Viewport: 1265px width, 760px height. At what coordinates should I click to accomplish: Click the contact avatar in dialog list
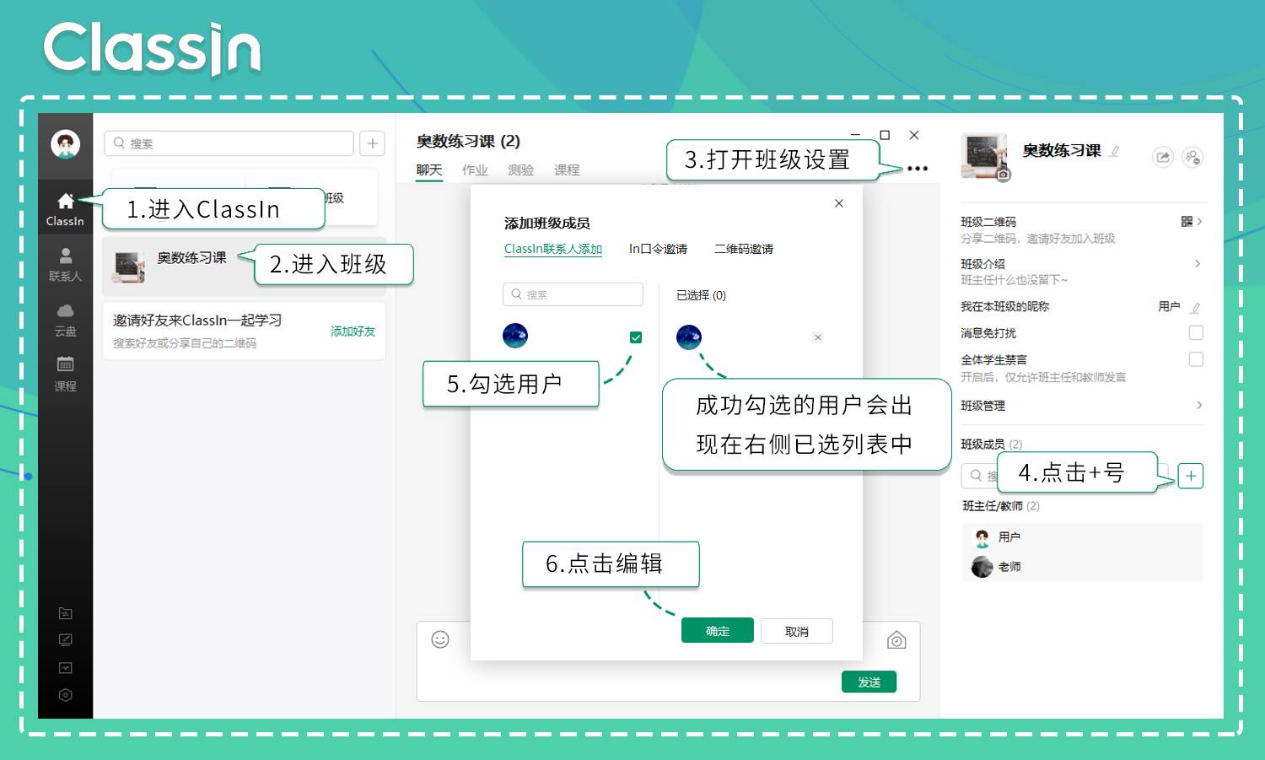click(x=515, y=336)
